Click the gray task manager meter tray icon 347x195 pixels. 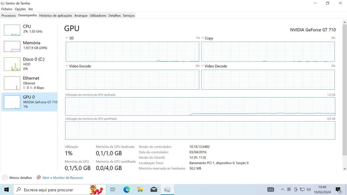tap(289, 189)
